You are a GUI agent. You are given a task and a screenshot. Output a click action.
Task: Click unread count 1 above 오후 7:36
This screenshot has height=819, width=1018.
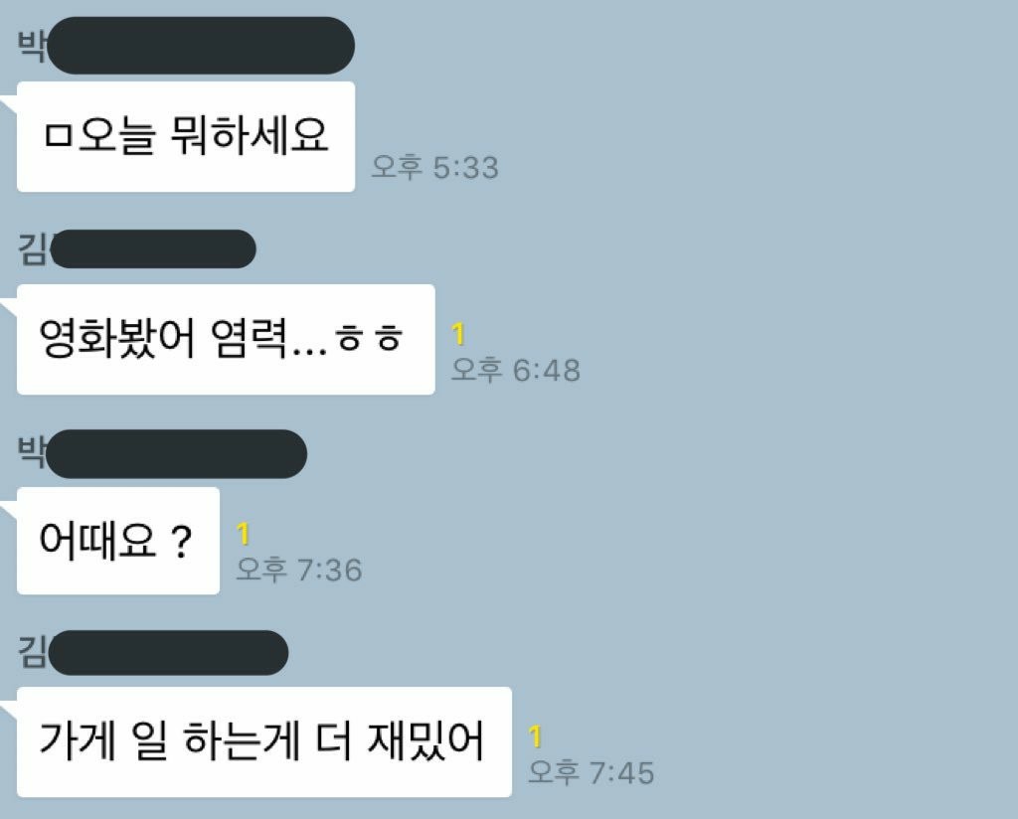(x=243, y=534)
